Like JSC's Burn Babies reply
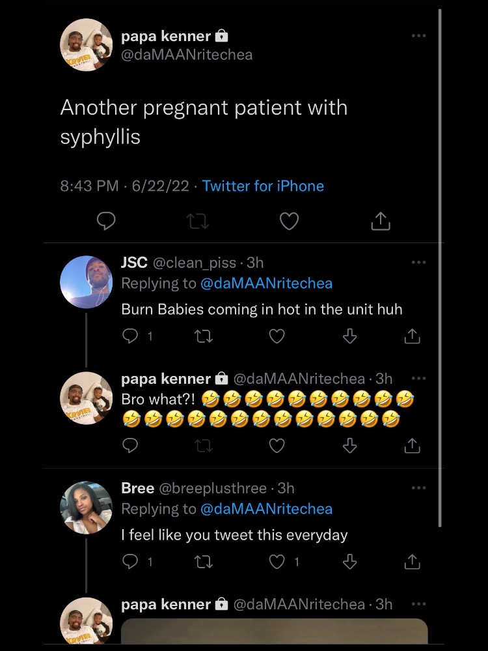The image size is (488, 651). coord(277,336)
